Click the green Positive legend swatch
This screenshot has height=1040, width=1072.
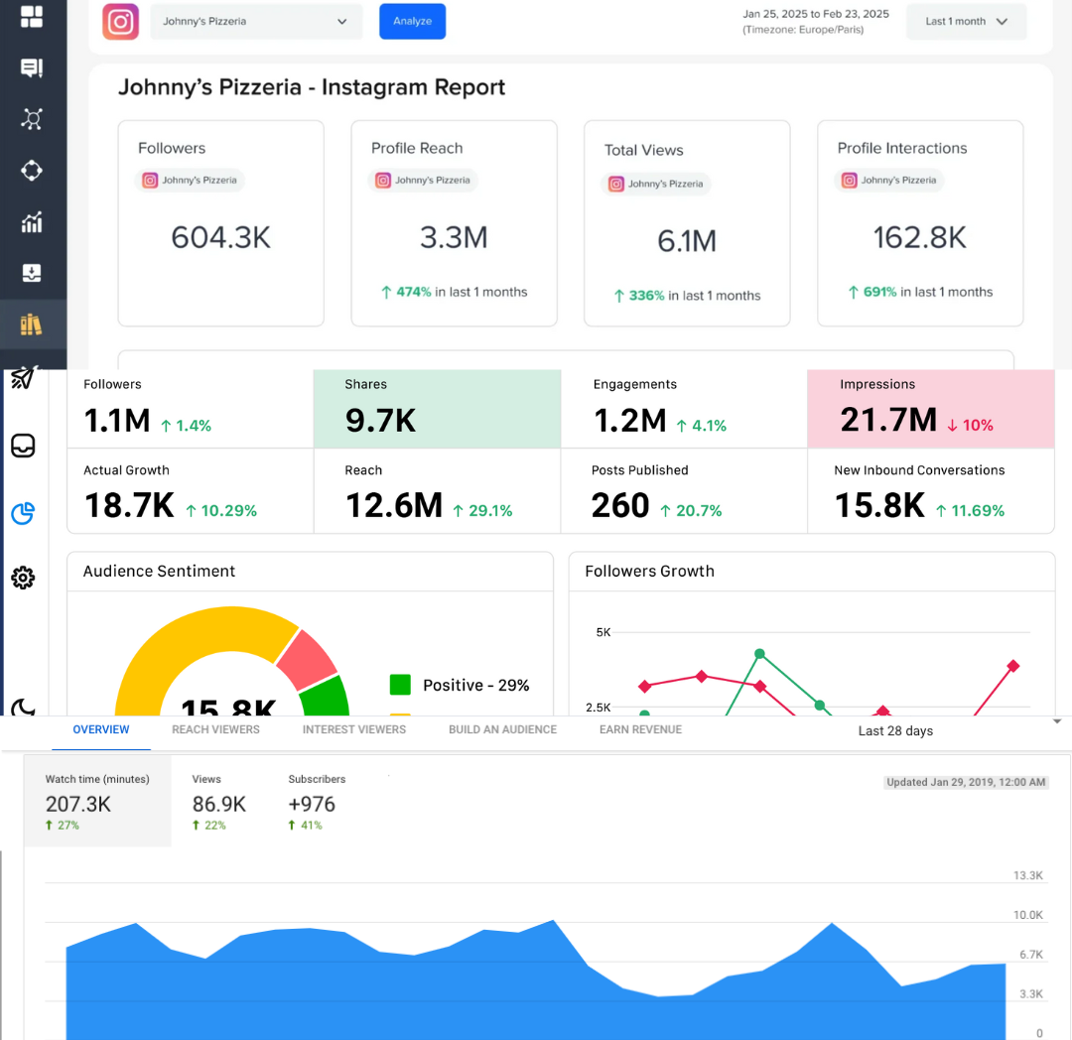(400, 685)
